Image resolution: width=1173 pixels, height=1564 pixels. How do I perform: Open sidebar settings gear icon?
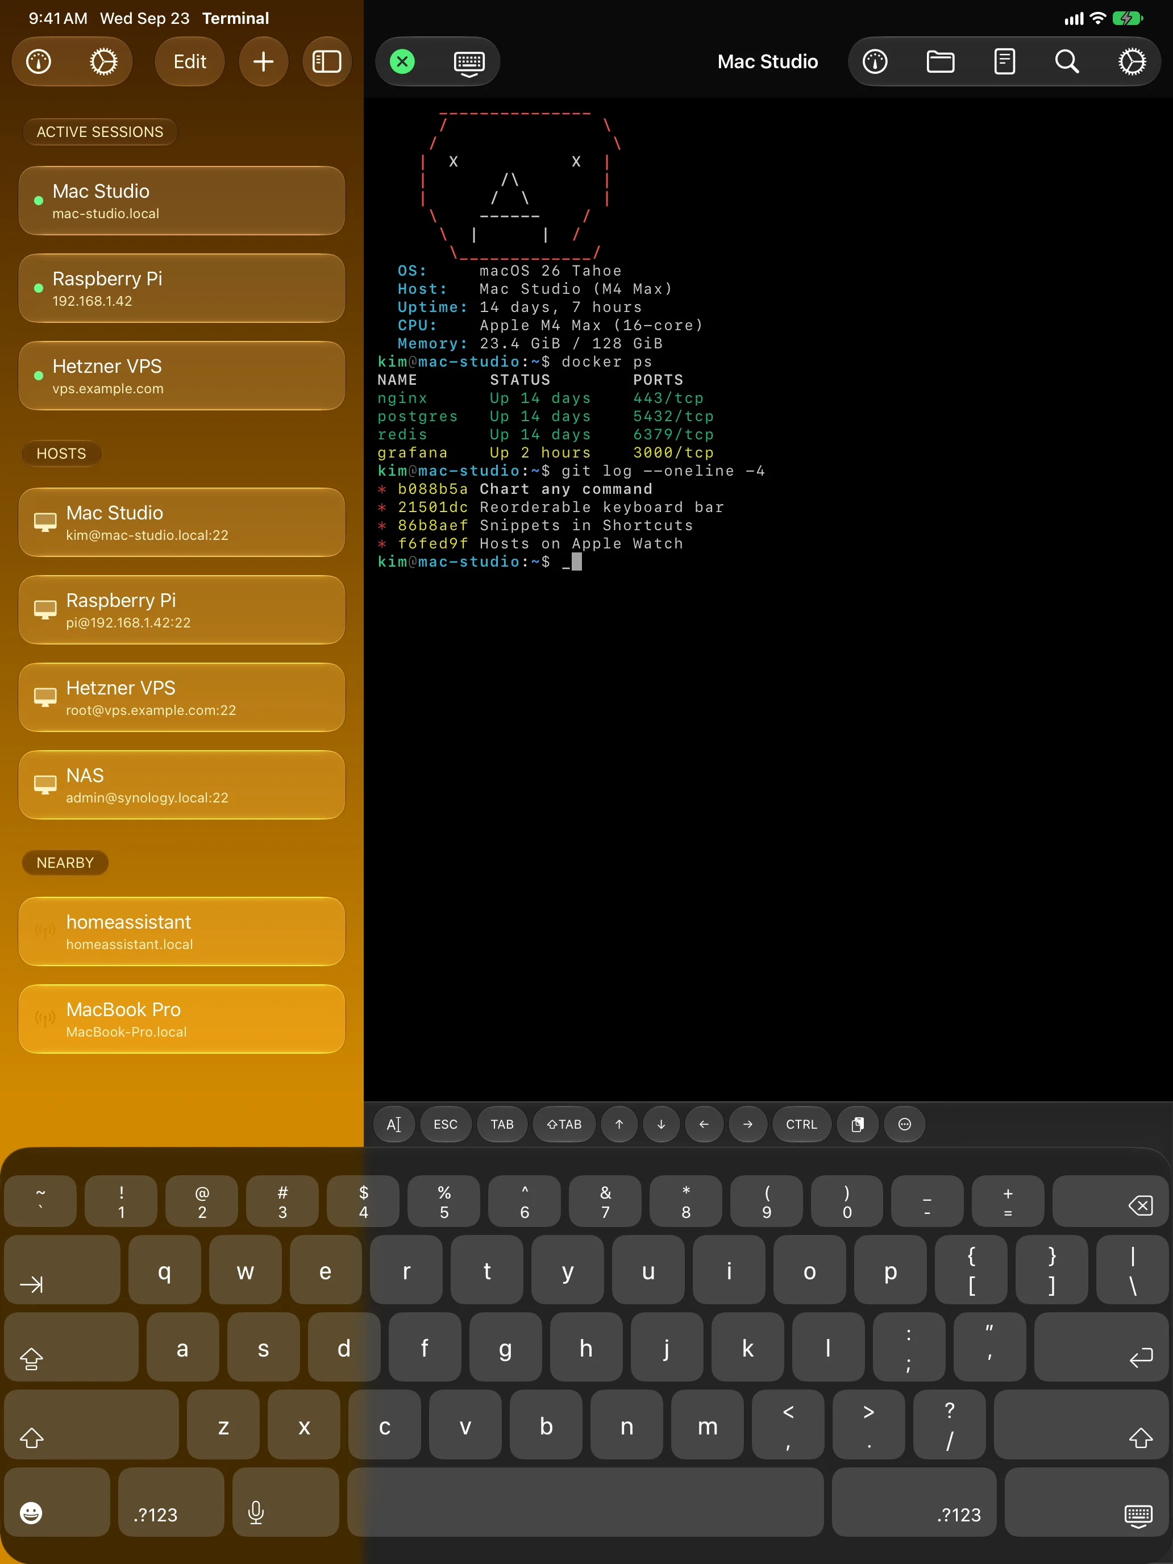[x=103, y=61]
